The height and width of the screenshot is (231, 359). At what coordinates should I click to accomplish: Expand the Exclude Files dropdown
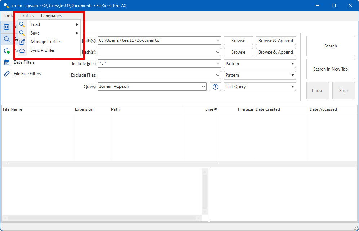[x=218, y=75]
